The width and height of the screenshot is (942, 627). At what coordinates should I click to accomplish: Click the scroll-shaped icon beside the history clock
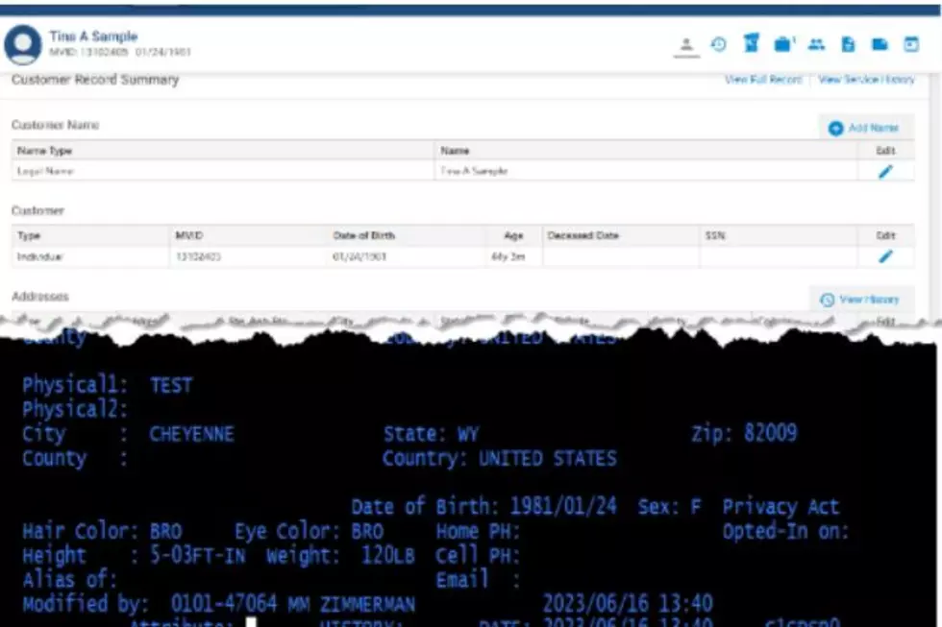(751, 43)
